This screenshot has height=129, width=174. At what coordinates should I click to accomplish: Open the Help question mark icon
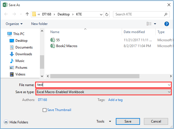[166, 24]
